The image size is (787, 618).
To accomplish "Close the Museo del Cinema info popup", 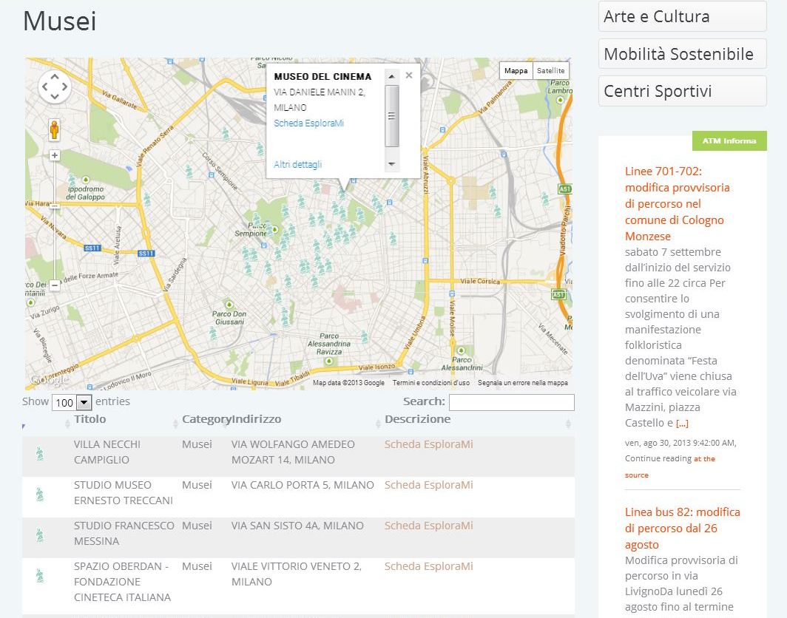I will coord(408,75).
